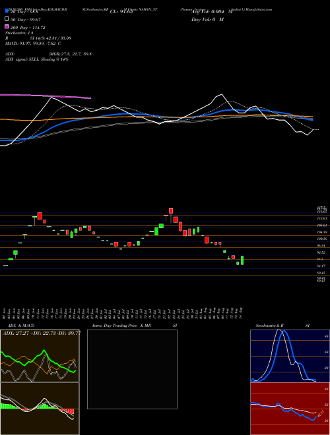Click the dark red RSI panel
Screen dimensions: 330x435
click(x=290, y=409)
